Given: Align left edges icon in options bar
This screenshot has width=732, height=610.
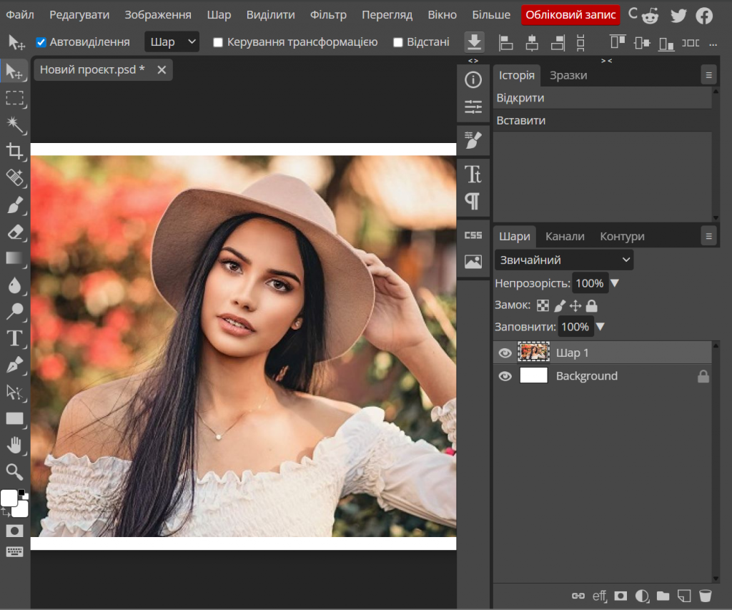Looking at the screenshot, I should click(x=505, y=43).
